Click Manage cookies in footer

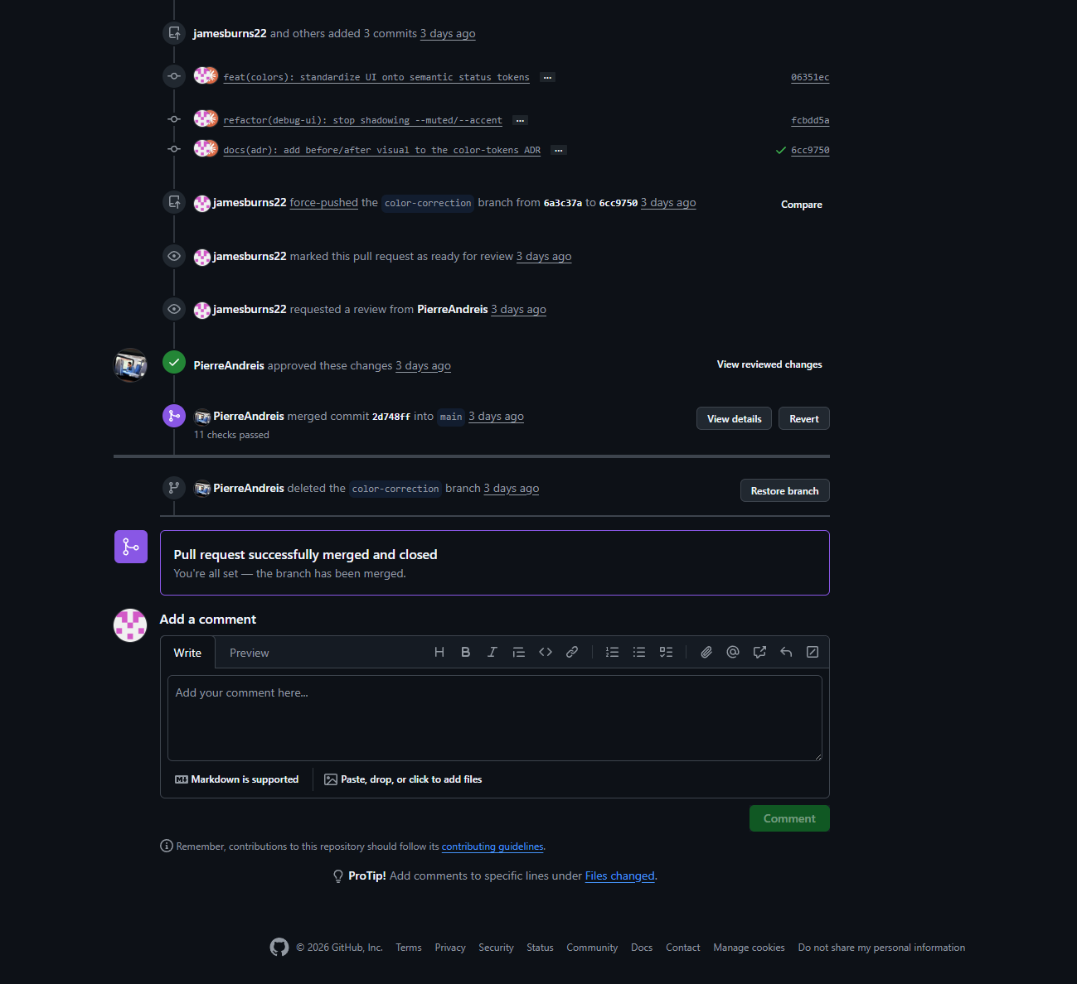(749, 948)
